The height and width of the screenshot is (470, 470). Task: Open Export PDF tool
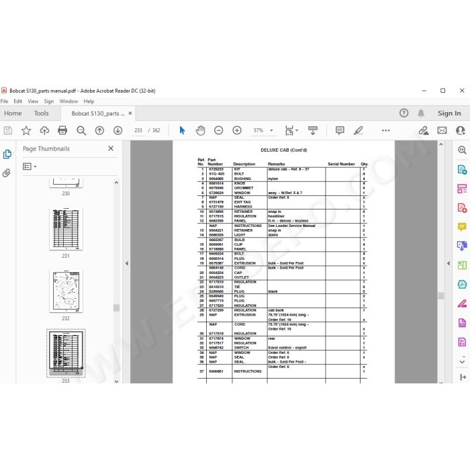point(462,170)
